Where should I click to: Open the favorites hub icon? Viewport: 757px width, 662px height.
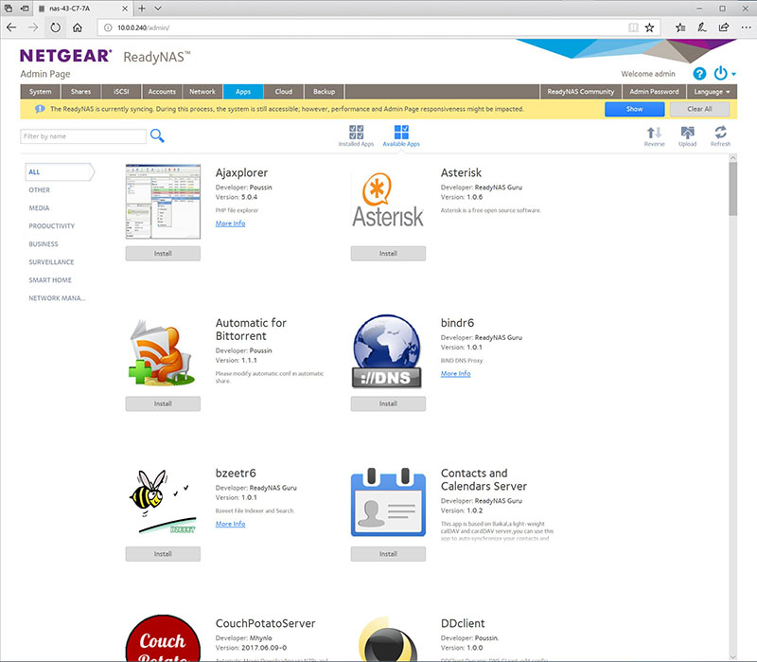680,27
